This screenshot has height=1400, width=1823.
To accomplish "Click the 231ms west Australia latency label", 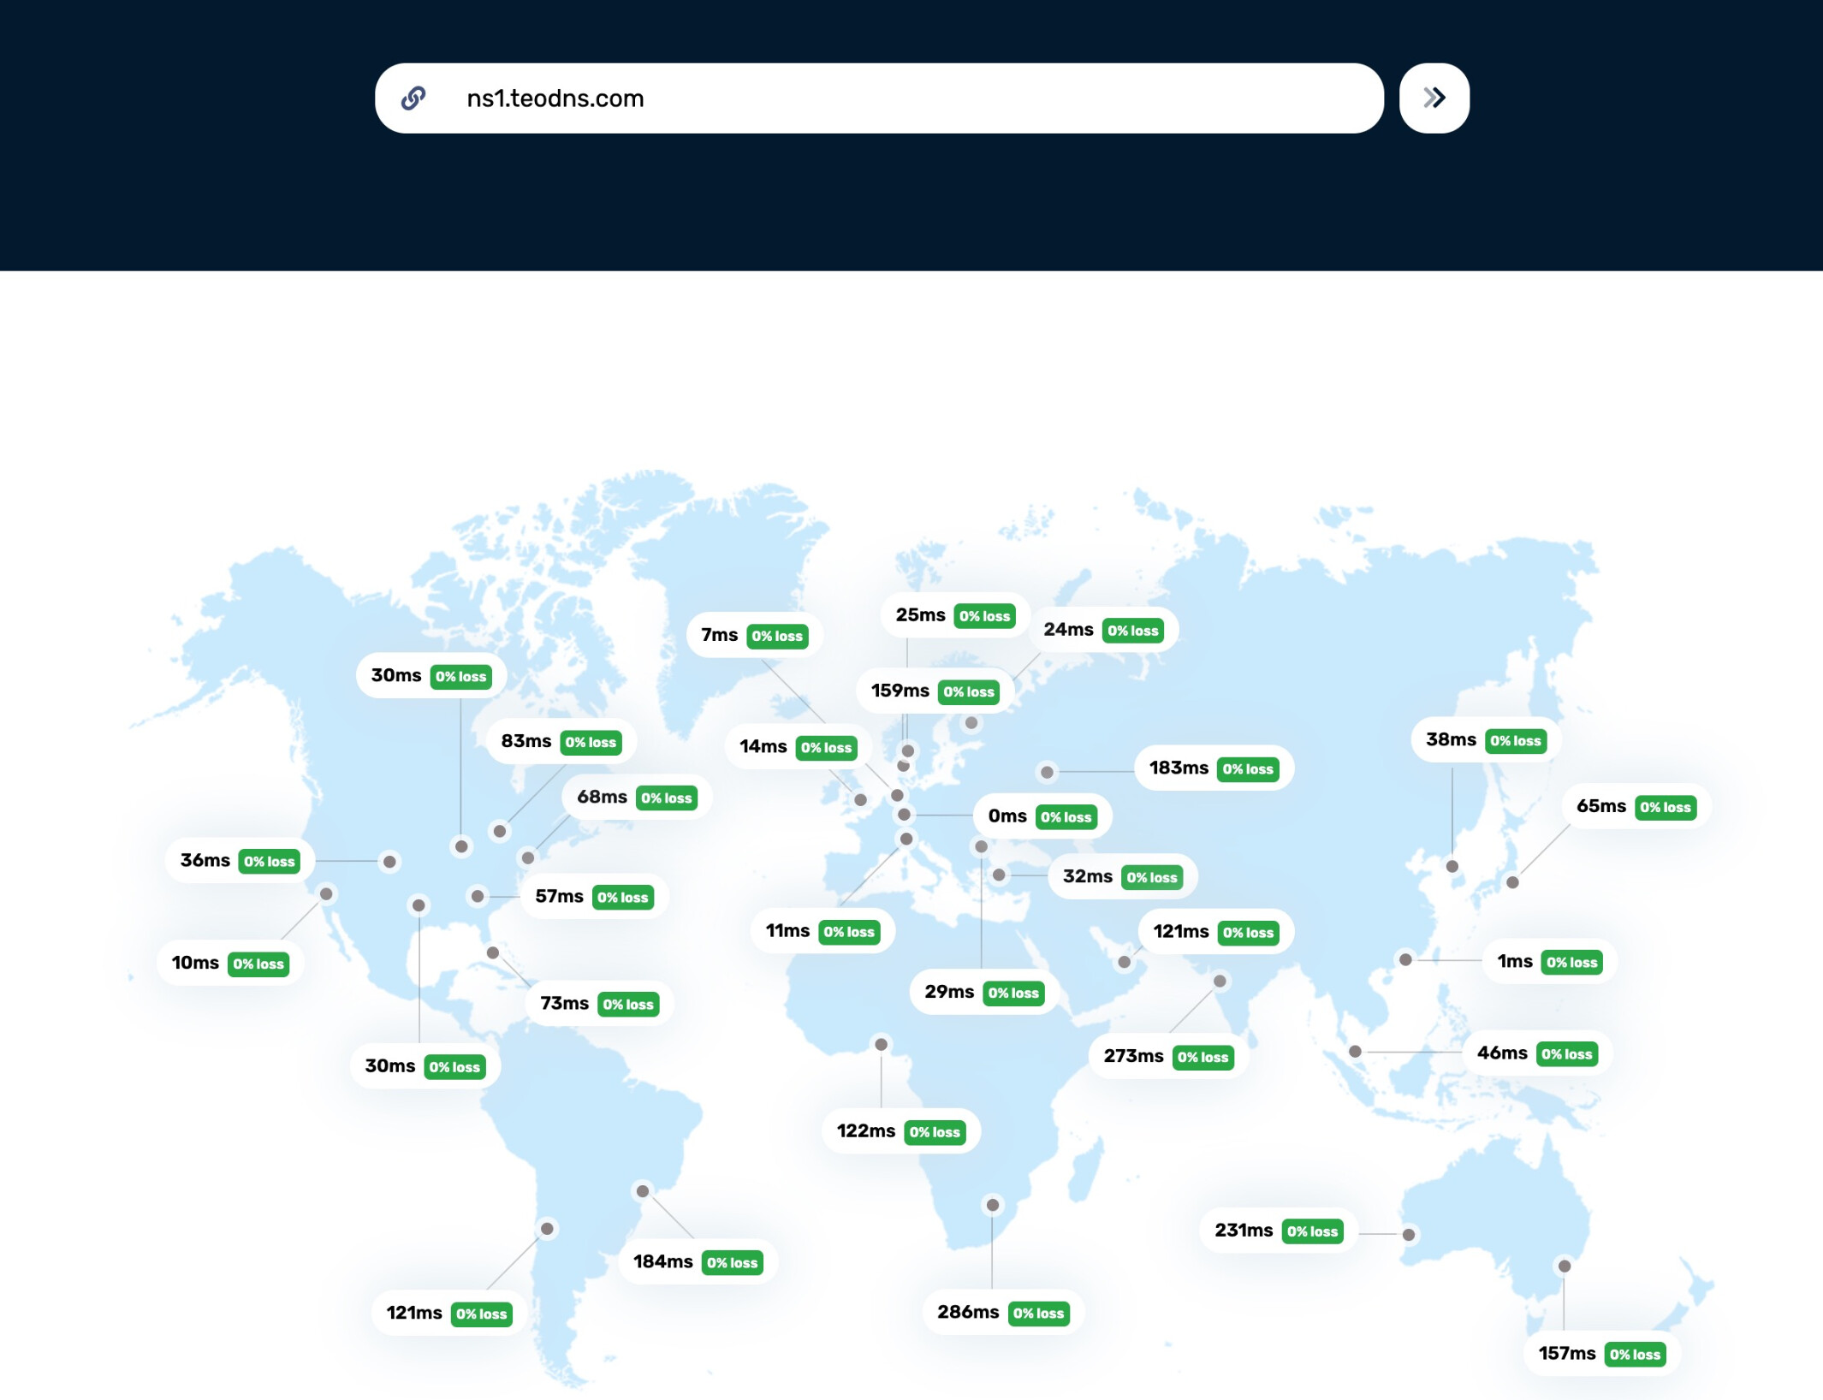I will (1244, 1231).
